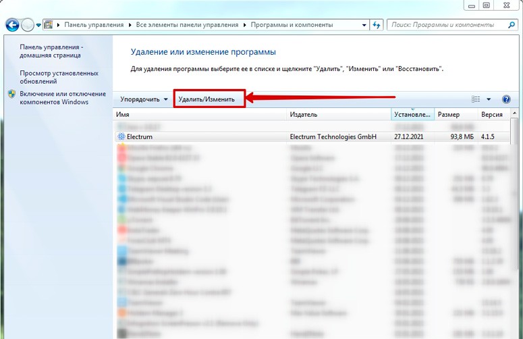Click the magnifier search icon
The image size is (523, 339).
[x=511, y=25]
